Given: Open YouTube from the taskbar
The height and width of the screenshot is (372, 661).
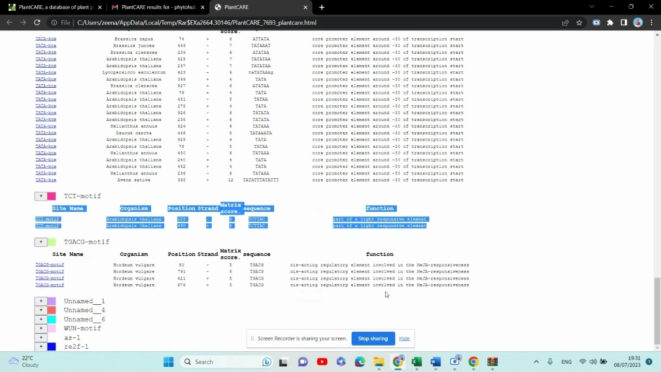Looking at the screenshot, I should tap(322, 362).
